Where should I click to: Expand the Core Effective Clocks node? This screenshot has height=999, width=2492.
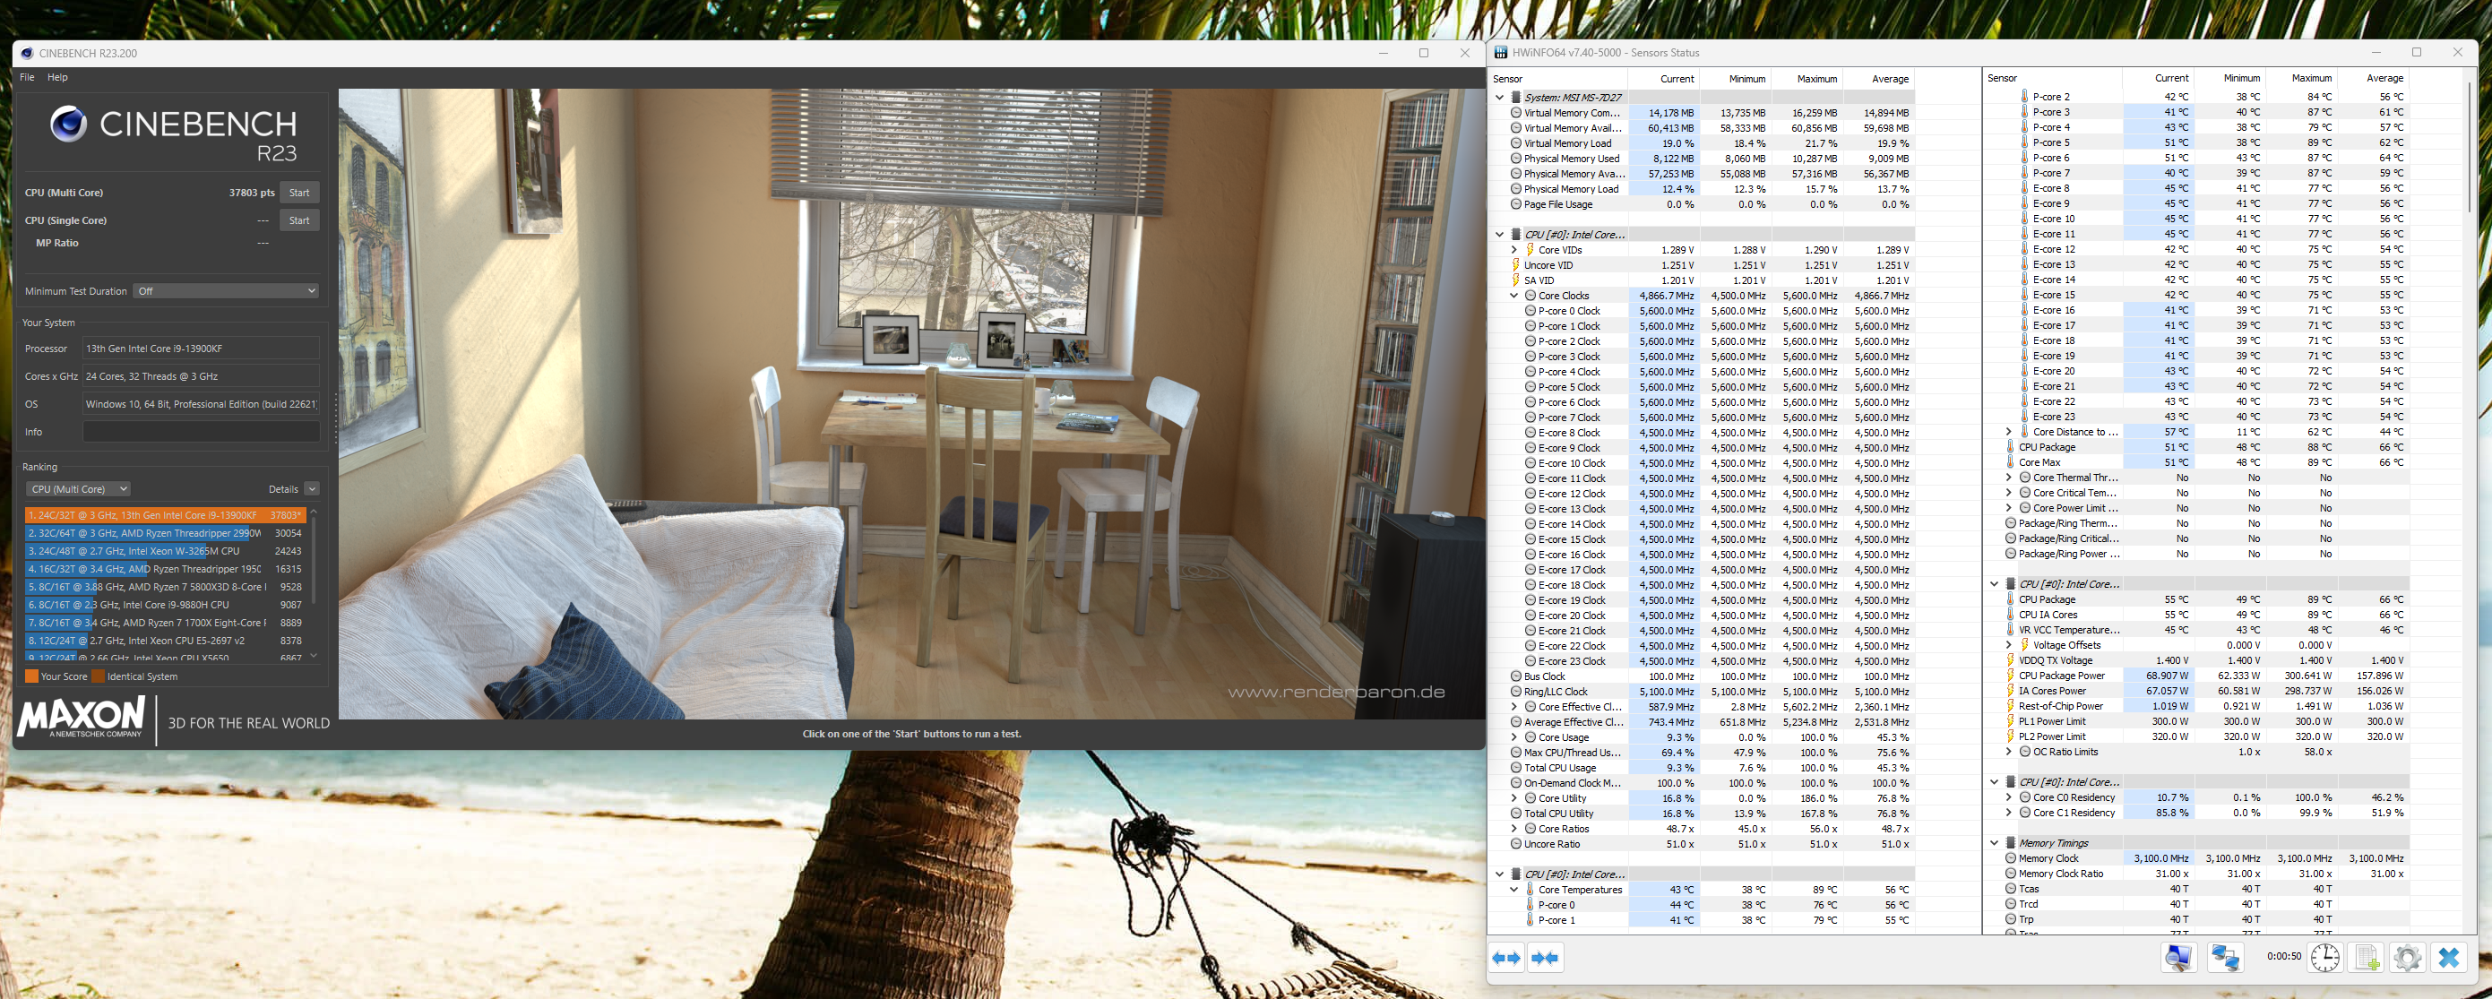[1514, 707]
